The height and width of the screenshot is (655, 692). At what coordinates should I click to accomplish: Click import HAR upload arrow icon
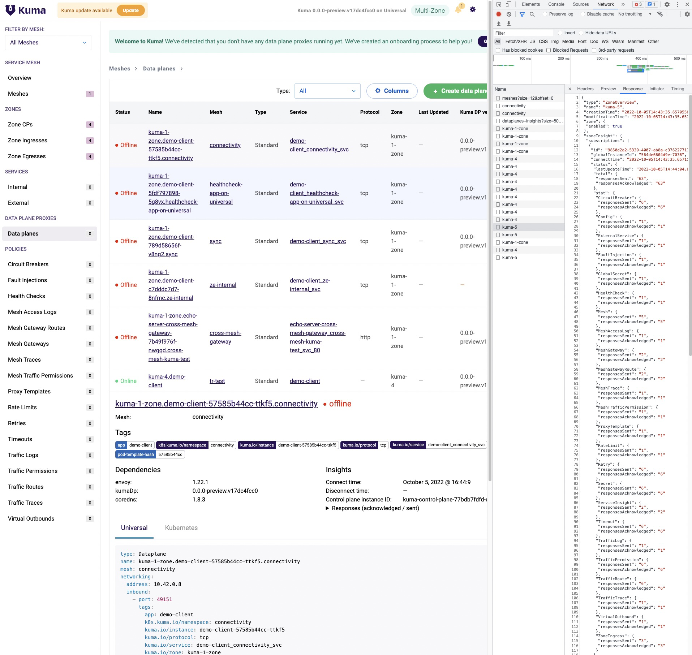pyautogui.click(x=499, y=23)
